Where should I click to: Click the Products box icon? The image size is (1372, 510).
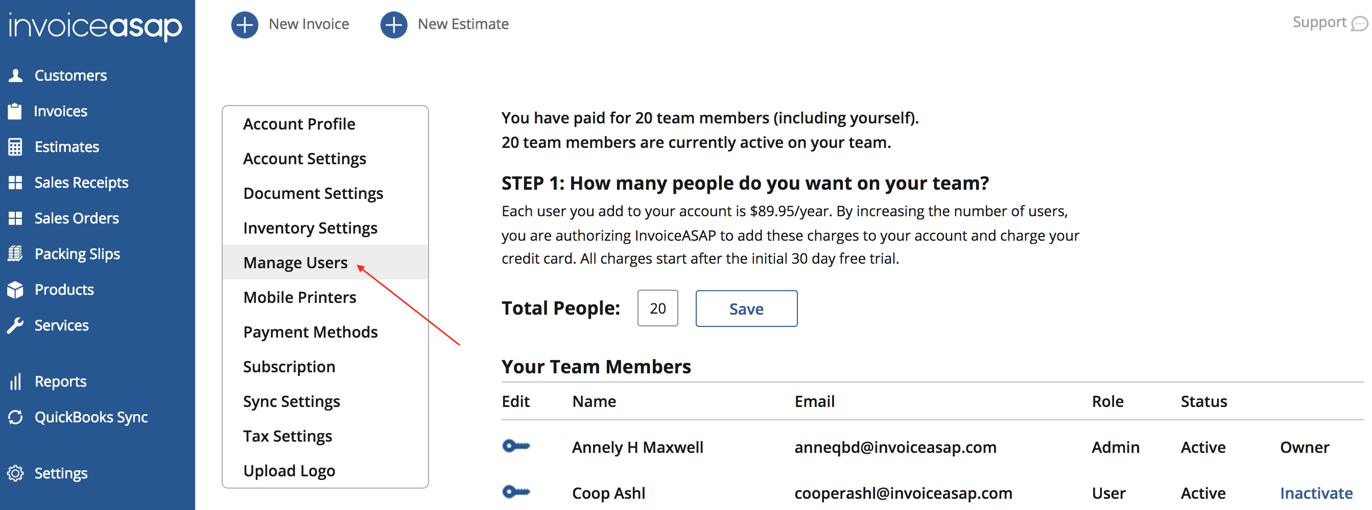click(15, 290)
